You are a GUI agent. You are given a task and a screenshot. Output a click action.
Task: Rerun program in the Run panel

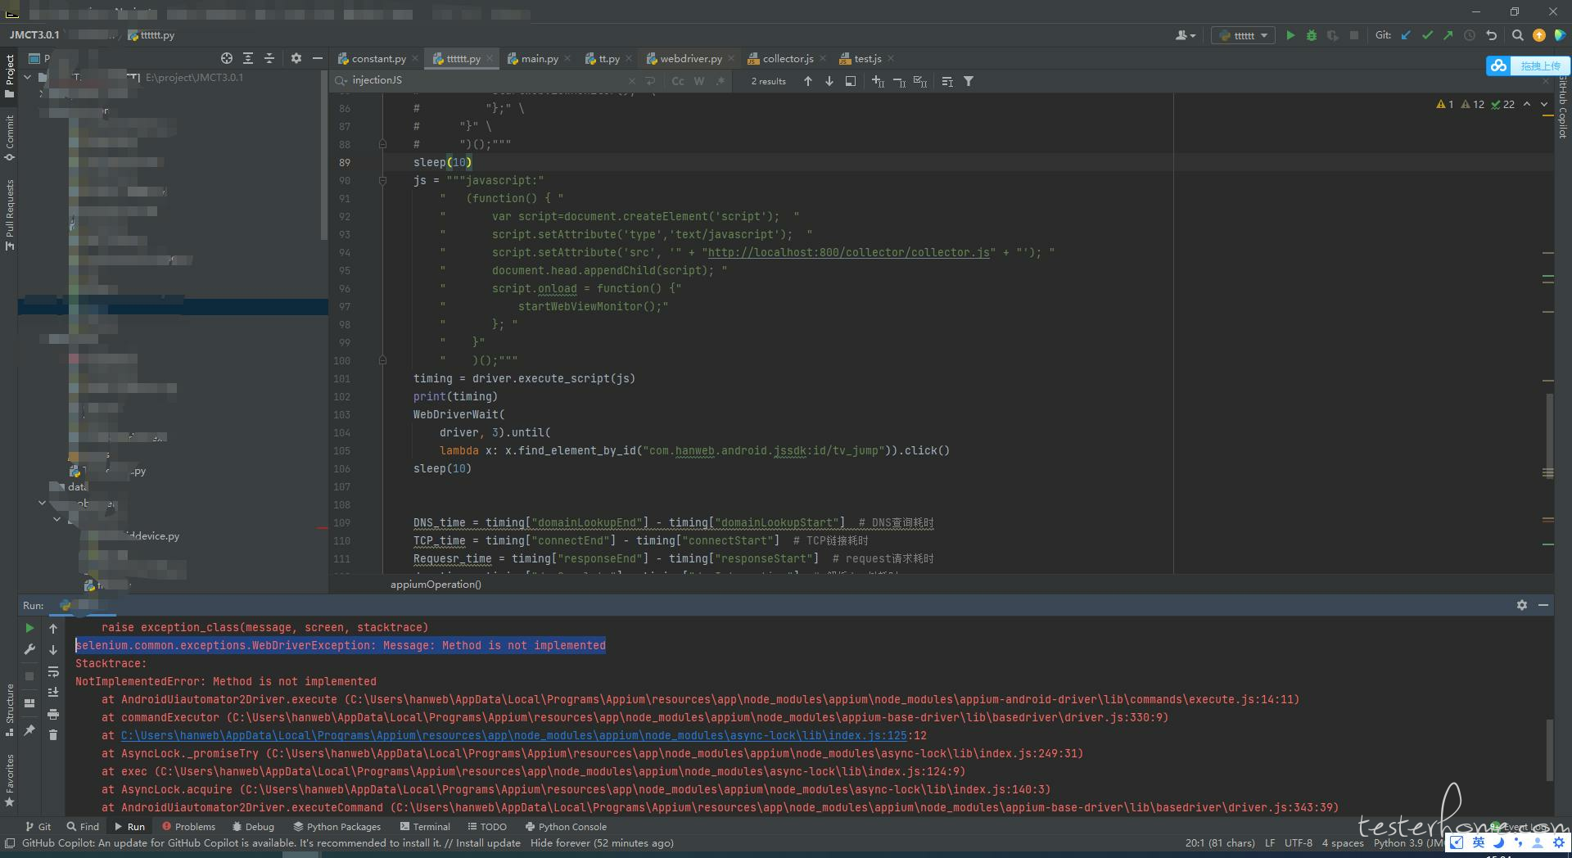29,628
